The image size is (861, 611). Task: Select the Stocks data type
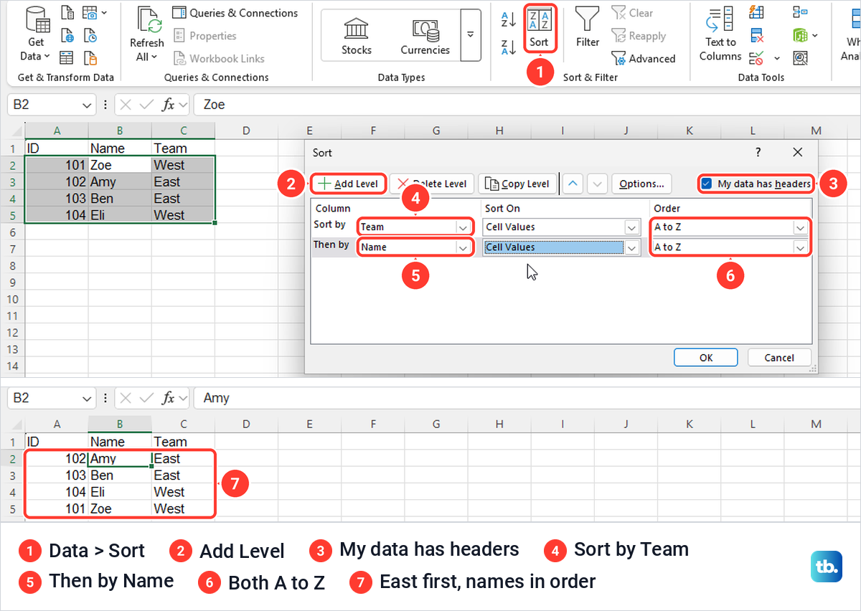click(x=356, y=35)
